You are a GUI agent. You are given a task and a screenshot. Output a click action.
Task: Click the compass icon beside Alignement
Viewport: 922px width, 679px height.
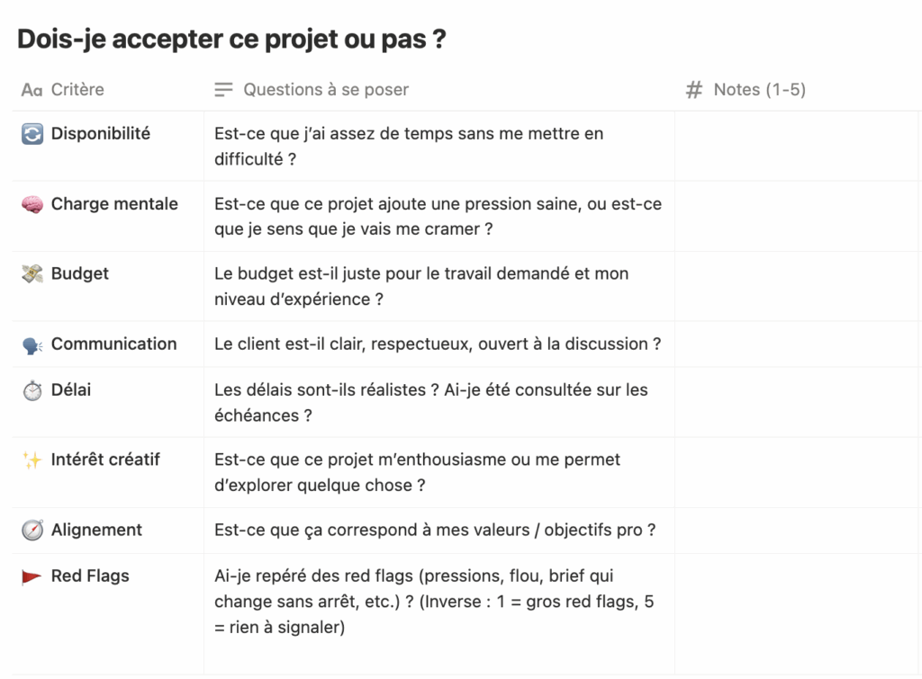tap(32, 531)
